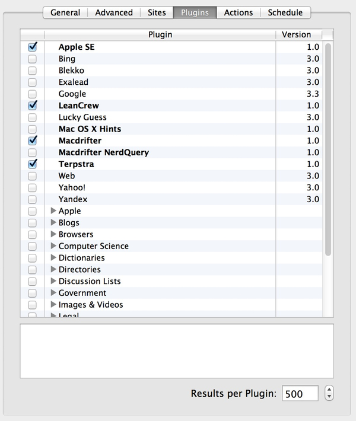Screen dimensions: 356x421
Task: Select the Google plugin name
Action: pyautogui.click(x=72, y=94)
